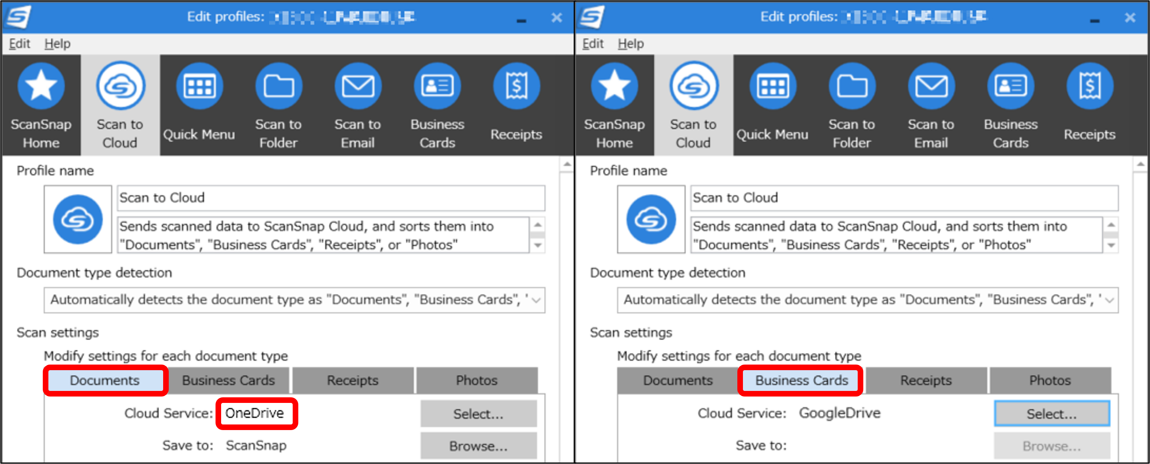This screenshot has height=464, width=1150.
Task: Switch to Receipts tab in right window
Action: click(x=926, y=380)
